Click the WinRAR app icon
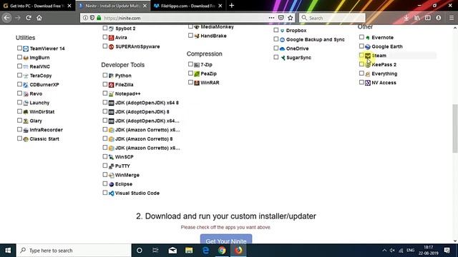This screenshot has width=458, height=257. 197,83
